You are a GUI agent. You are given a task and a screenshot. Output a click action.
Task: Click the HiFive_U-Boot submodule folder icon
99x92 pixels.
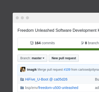(22, 79)
